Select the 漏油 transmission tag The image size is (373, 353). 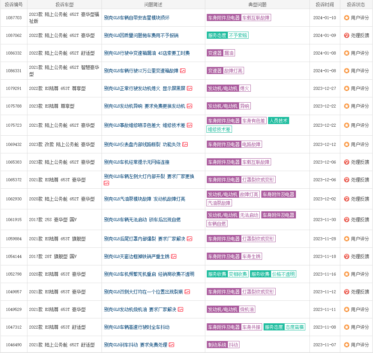coord(229,53)
